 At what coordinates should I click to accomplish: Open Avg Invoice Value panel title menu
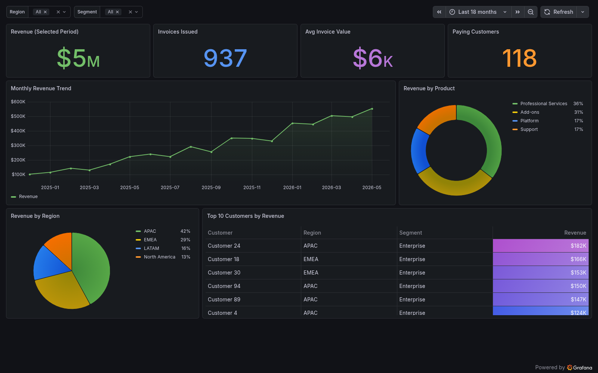(328, 32)
